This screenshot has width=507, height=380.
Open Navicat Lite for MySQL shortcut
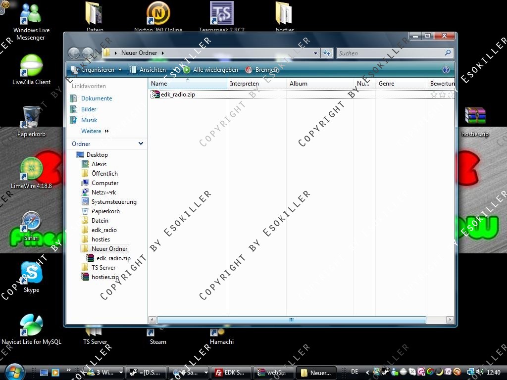coord(31,325)
